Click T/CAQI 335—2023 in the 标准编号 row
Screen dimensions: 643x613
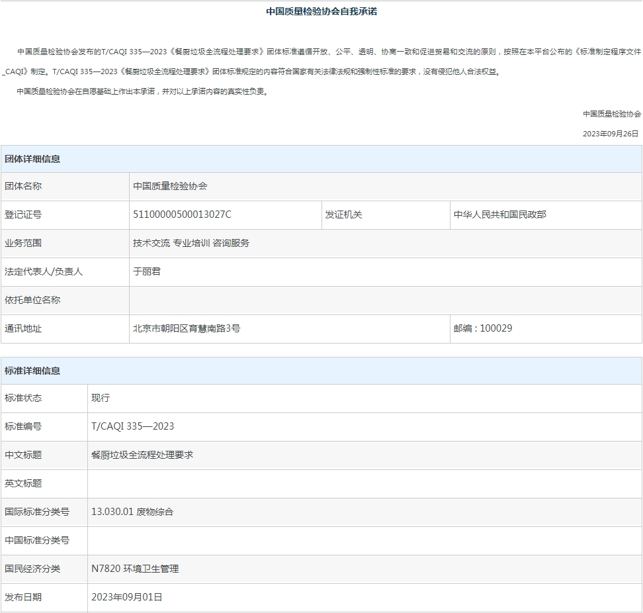pyautogui.click(x=132, y=427)
